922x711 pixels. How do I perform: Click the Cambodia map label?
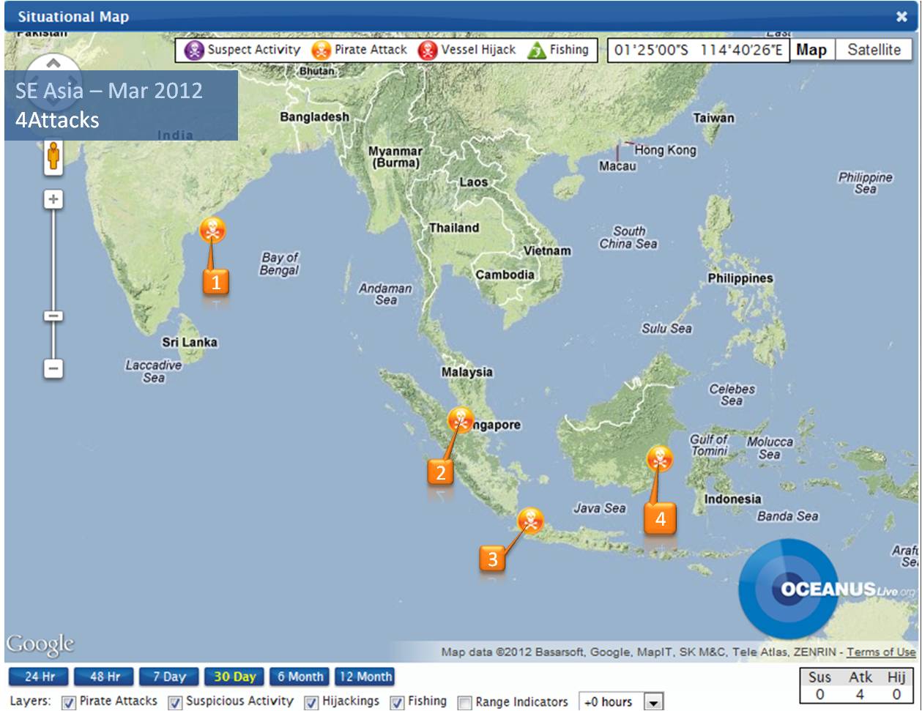[505, 275]
